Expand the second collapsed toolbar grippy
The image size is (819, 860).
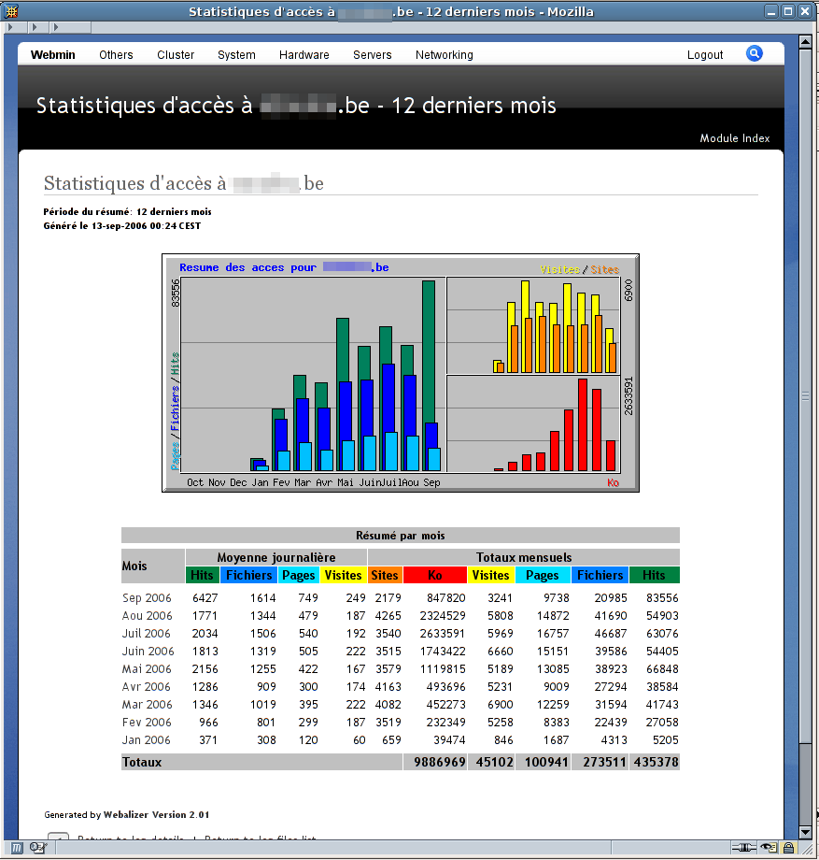(34, 29)
